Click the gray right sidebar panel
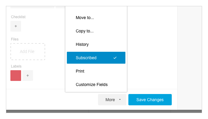 (x=190, y=58)
